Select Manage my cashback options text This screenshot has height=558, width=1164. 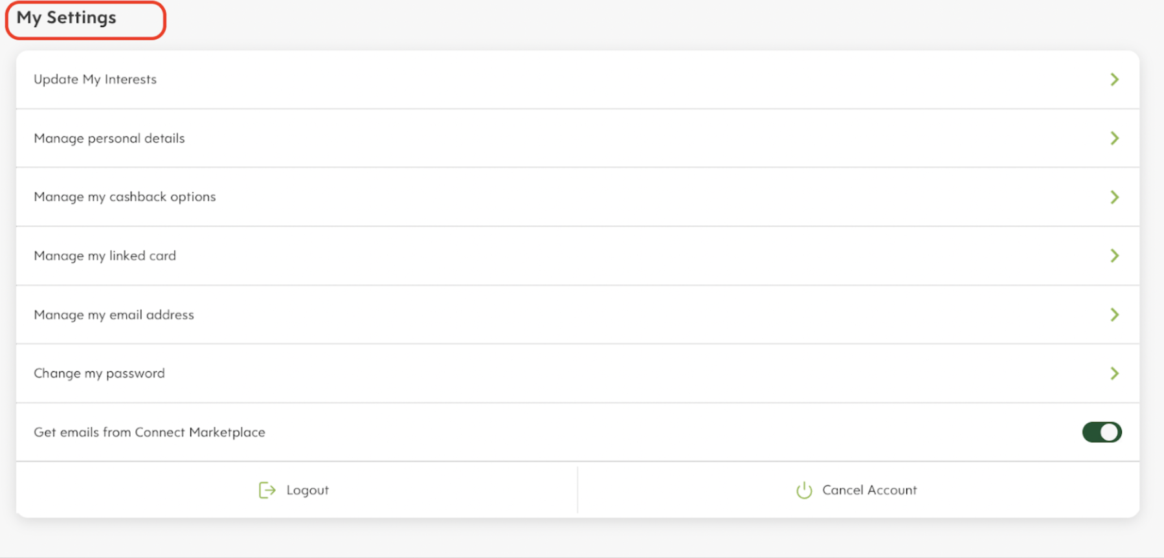click(125, 197)
